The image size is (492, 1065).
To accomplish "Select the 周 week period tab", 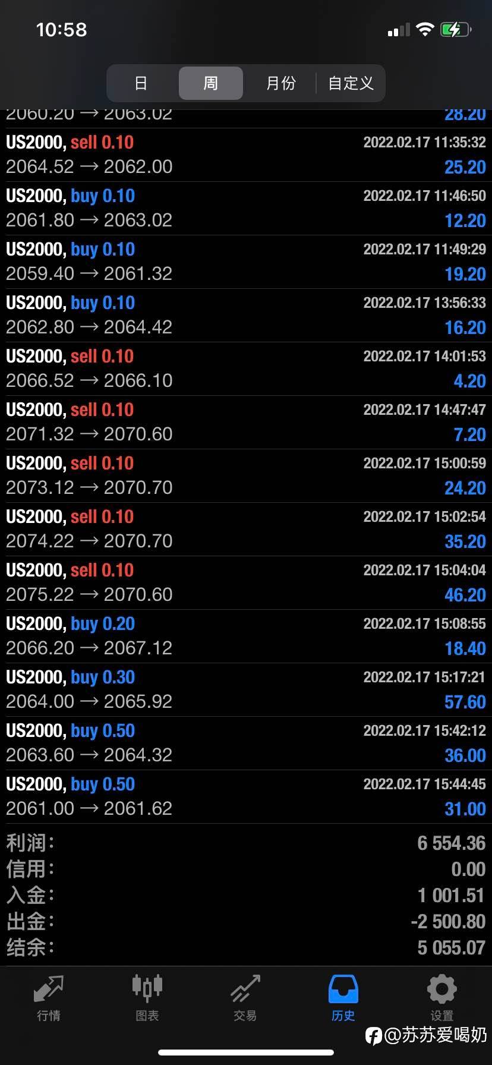I will click(211, 83).
